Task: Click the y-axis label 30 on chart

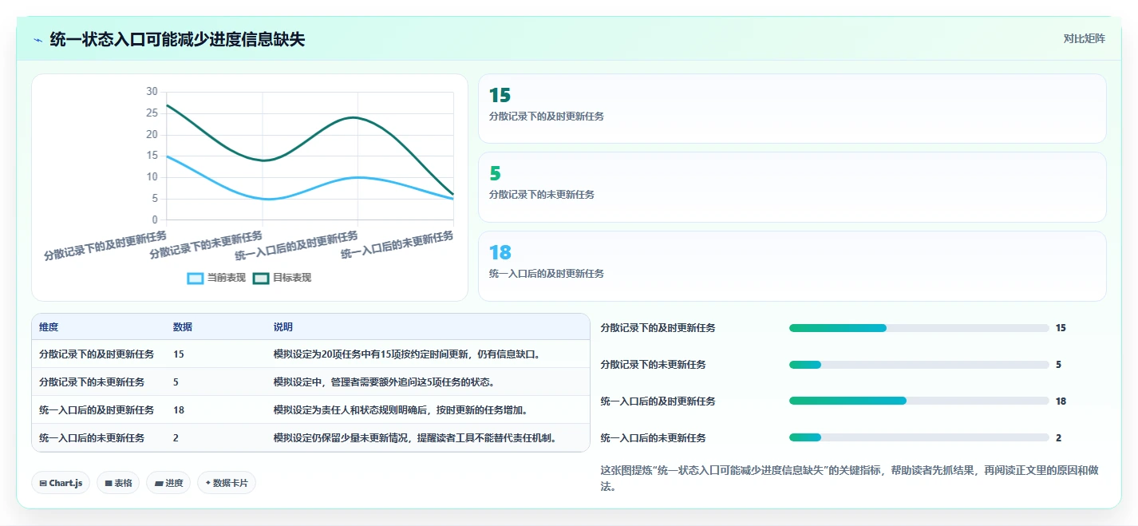Action: pyautogui.click(x=152, y=92)
